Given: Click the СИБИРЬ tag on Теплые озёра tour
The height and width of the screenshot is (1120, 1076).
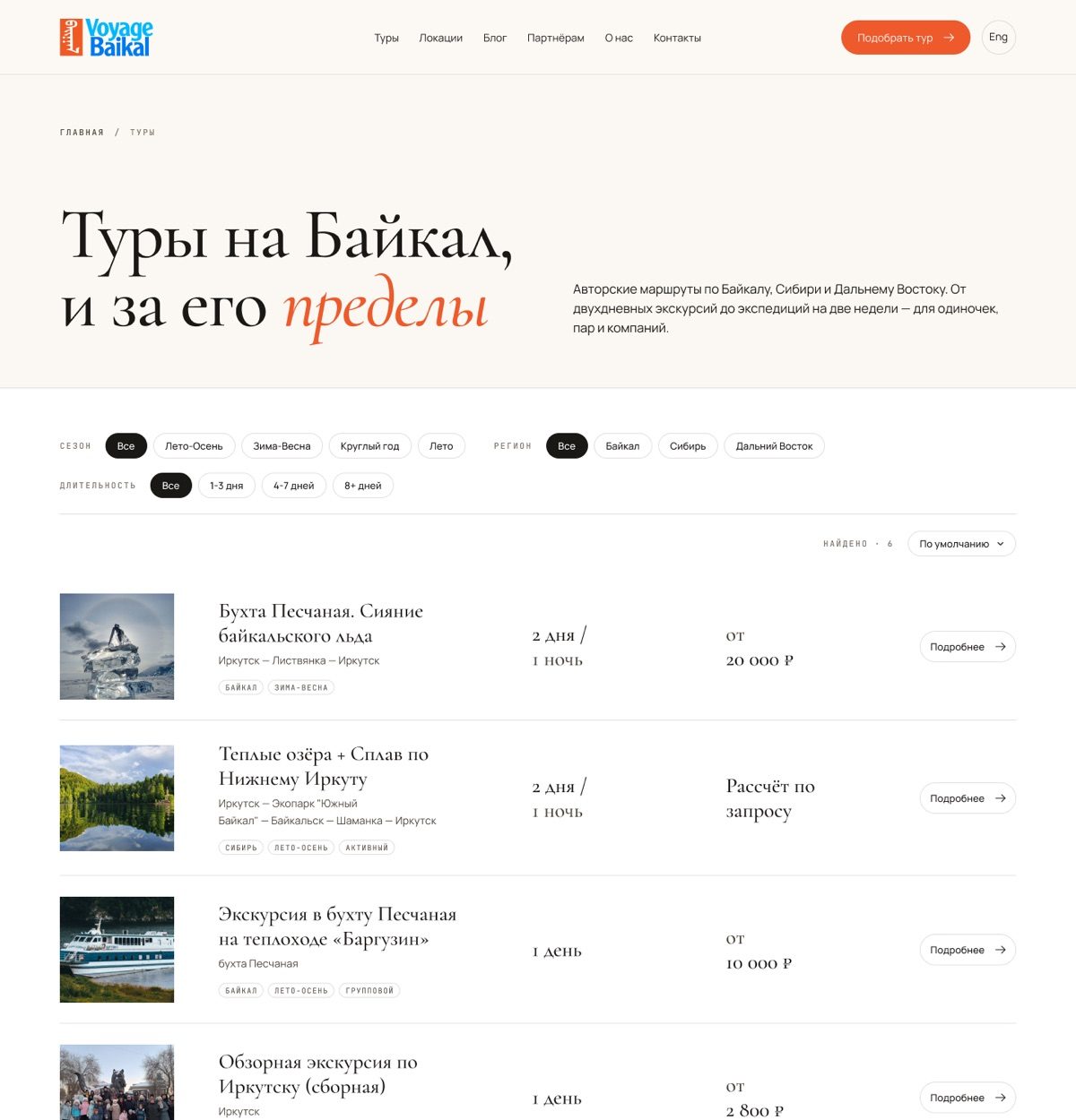Looking at the screenshot, I should (x=241, y=848).
